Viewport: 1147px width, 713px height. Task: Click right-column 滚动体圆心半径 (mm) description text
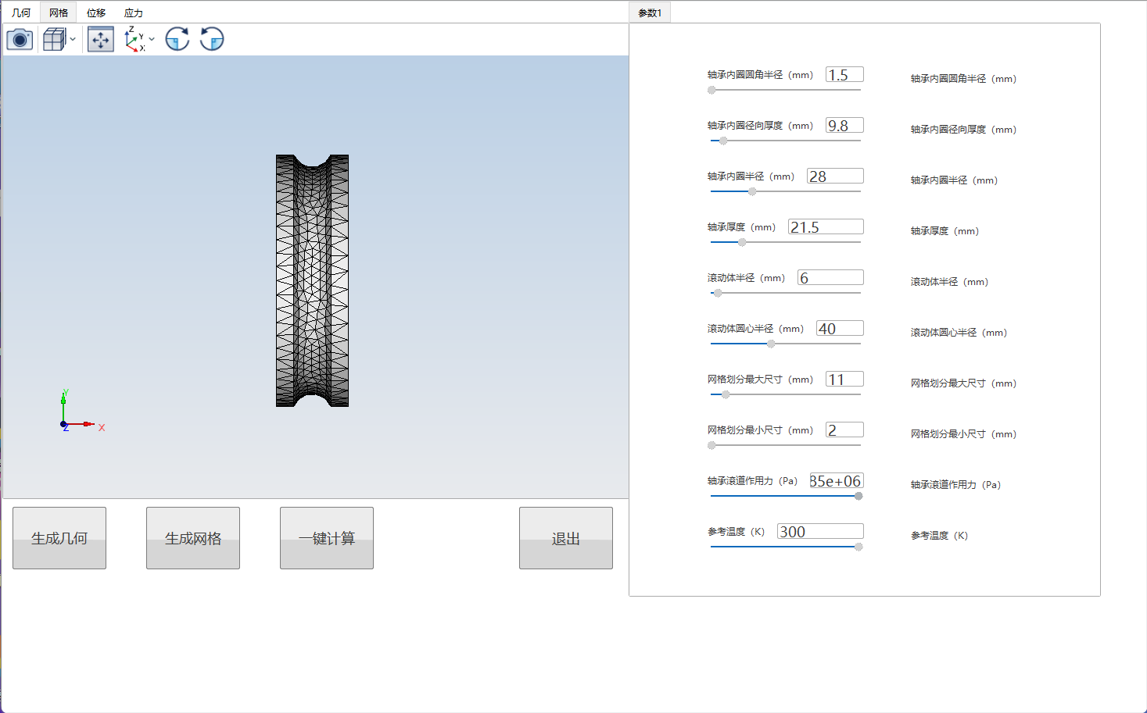tap(959, 333)
